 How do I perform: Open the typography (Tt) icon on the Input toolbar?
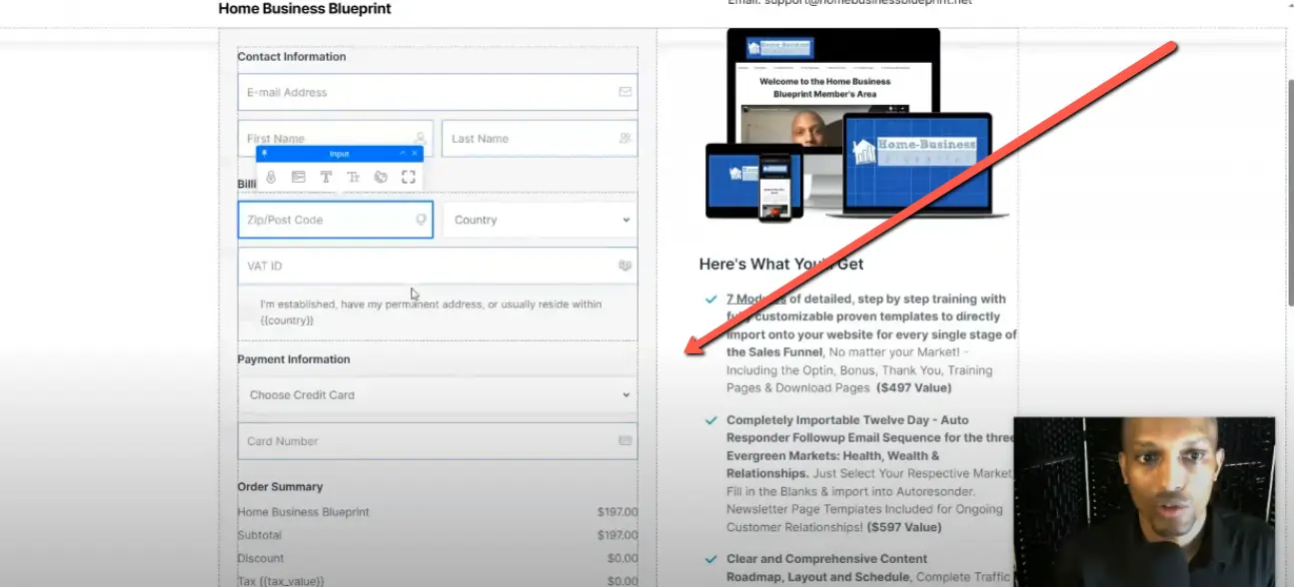[354, 177]
